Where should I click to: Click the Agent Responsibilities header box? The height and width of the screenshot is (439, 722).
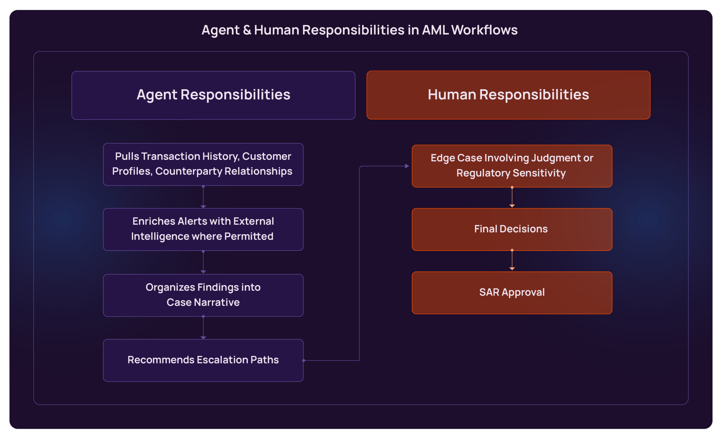point(214,94)
